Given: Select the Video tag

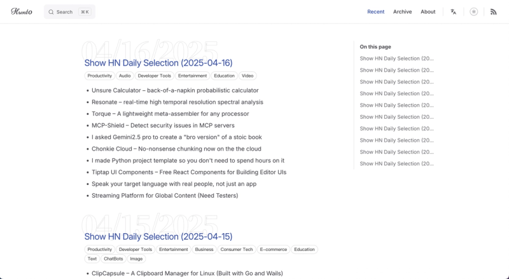Looking at the screenshot, I should 248,76.
